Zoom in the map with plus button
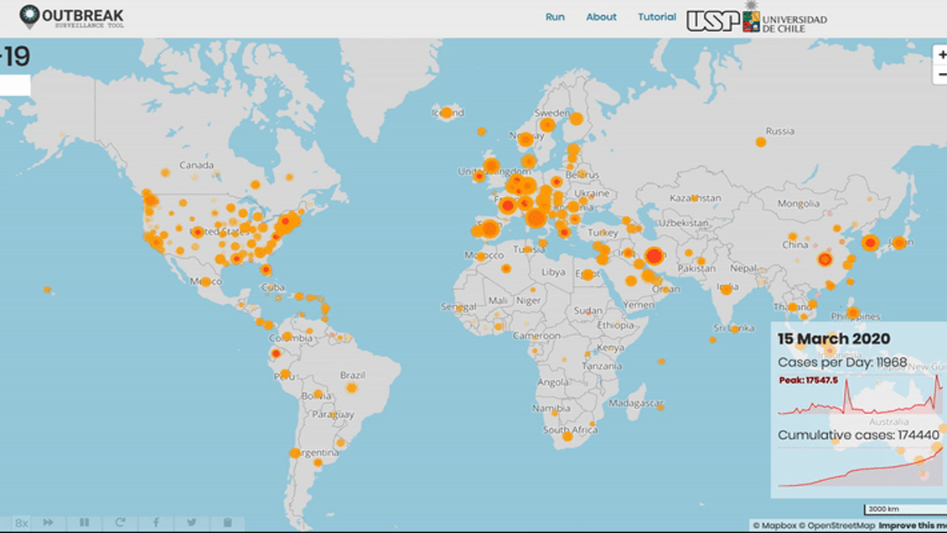 click(942, 55)
